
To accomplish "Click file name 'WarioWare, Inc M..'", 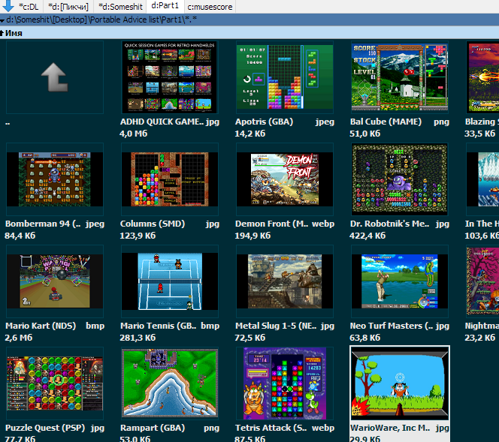I will (390, 428).
